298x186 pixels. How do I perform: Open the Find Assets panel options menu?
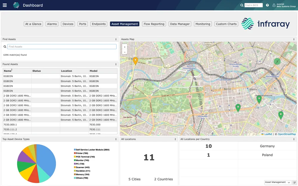[x=116, y=39]
